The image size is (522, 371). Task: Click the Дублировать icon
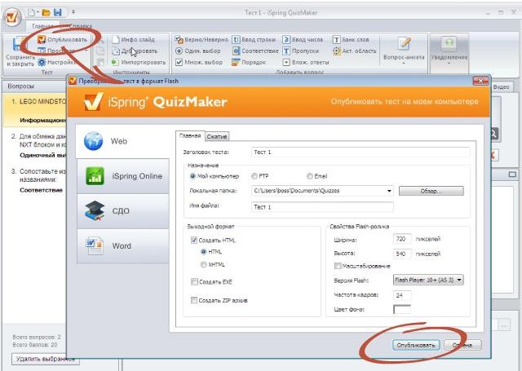point(116,51)
